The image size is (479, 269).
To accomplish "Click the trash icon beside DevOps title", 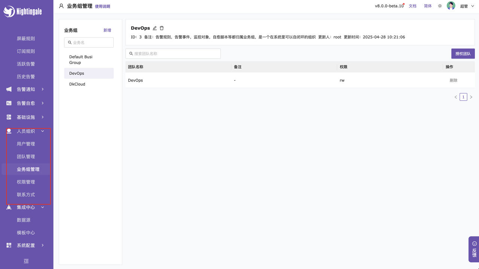I will pyautogui.click(x=162, y=28).
